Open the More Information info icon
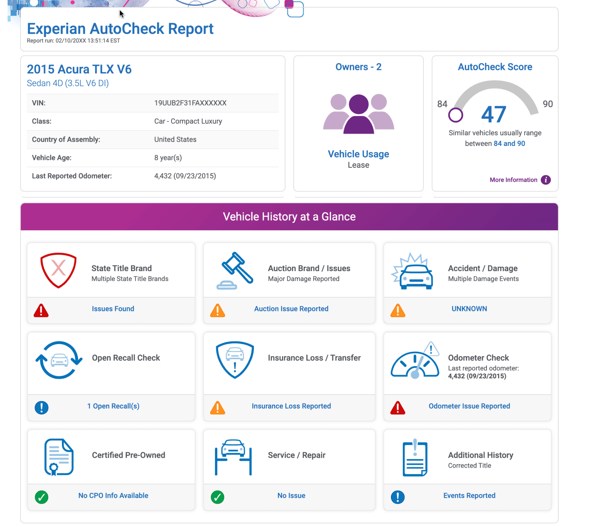The height and width of the screenshot is (527, 597). (x=546, y=180)
